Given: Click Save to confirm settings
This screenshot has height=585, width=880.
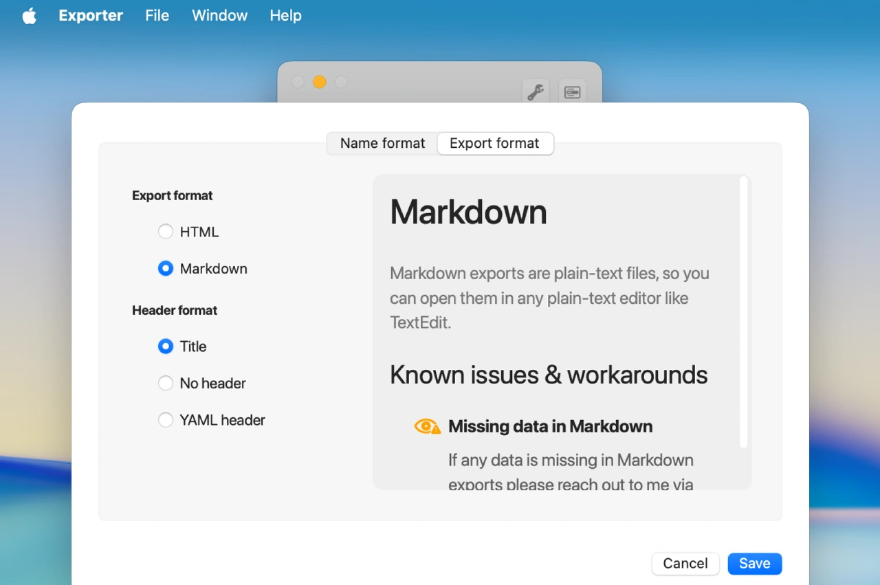Looking at the screenshot, I should tap(754, 564).
